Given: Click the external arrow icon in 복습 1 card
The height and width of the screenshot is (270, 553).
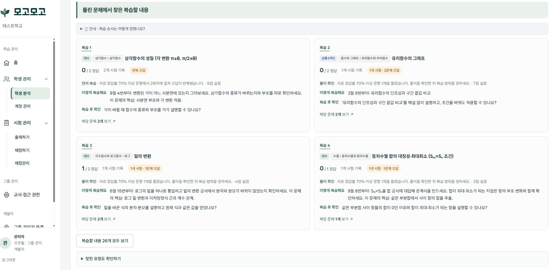Looking at the screenshot, I should [x=114, y=121].
